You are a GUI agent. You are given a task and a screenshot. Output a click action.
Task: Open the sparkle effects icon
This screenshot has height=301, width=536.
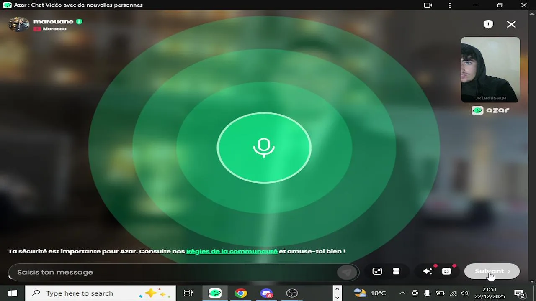click(428, 271)
